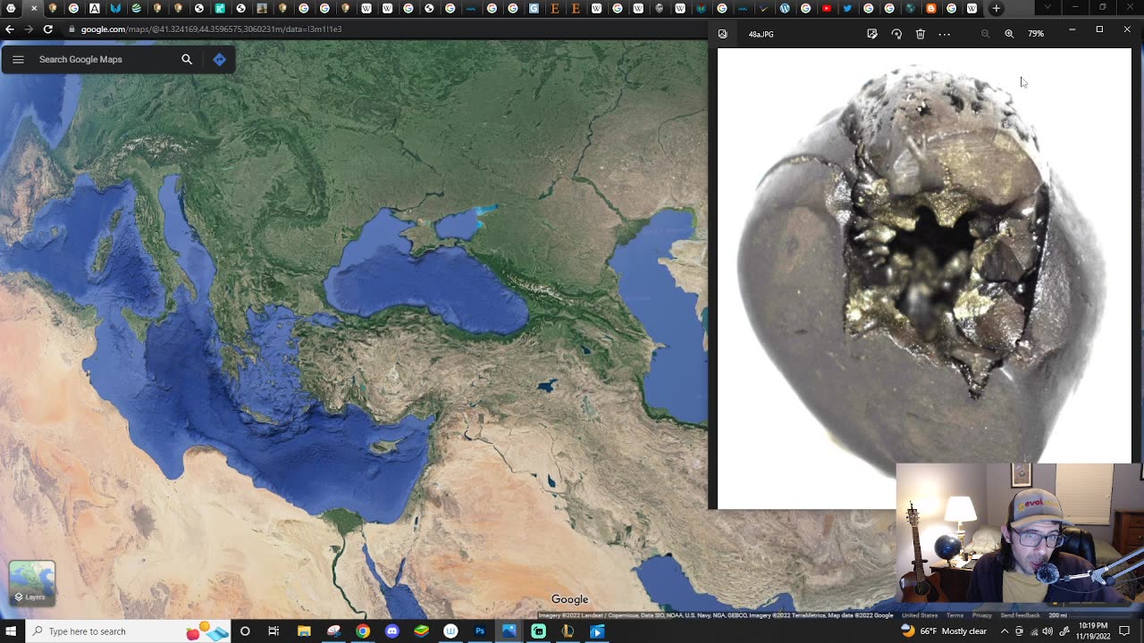Click the browser forward arrow
The image size is (1144, 643).
29,29
